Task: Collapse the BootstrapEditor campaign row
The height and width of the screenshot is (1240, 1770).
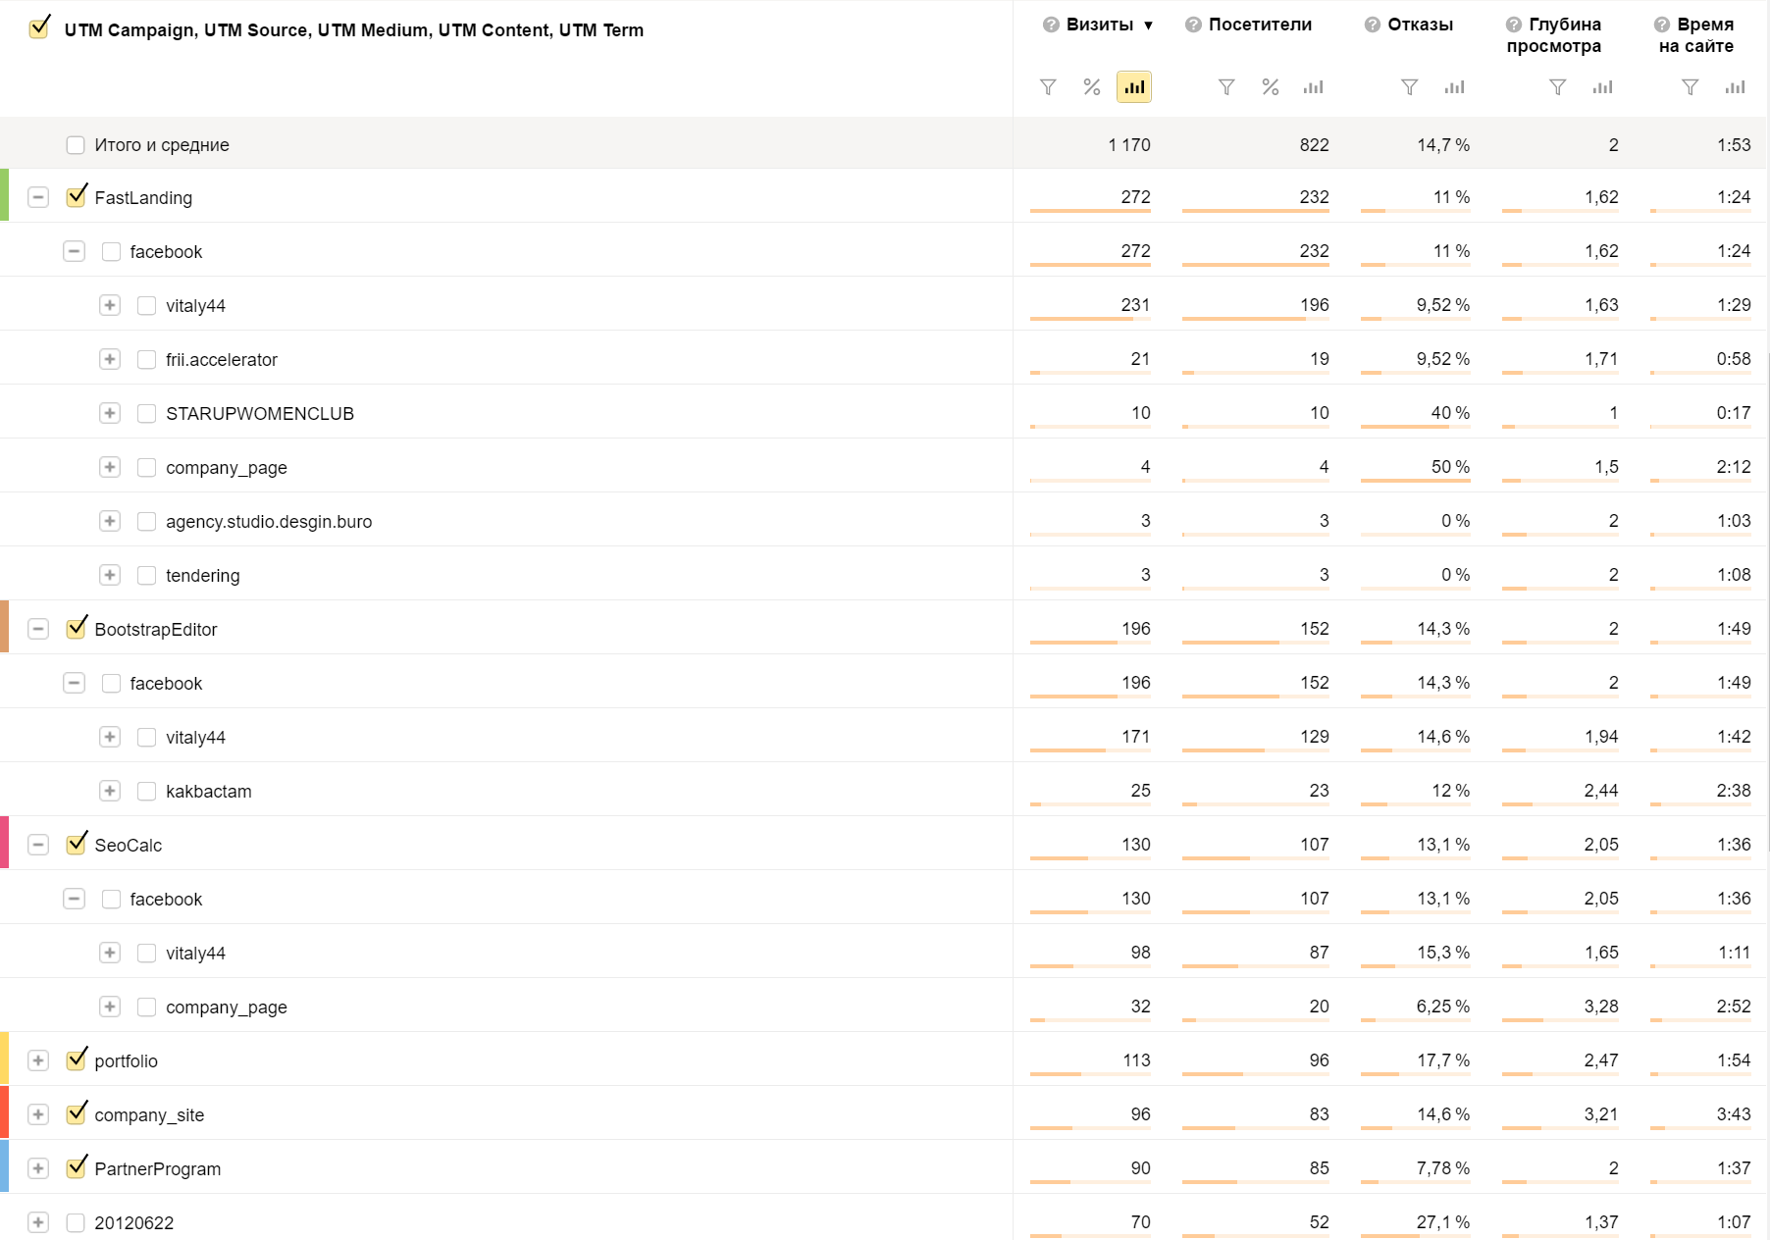Action: click(38, 629)
